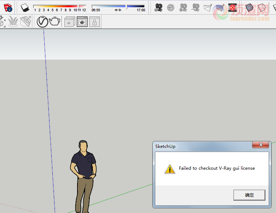Toggle the shaded camera frustum icon
Image resolution: width=276 pixels, height=213 pixels.
[220, 8]
